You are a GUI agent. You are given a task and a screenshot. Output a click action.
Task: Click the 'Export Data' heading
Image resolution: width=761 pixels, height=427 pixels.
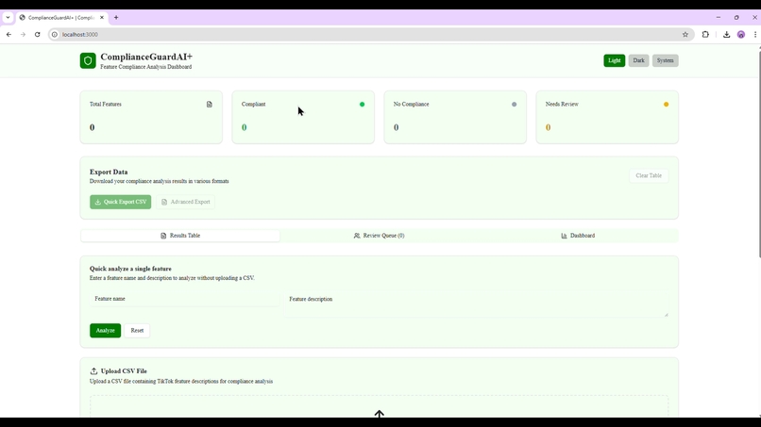click(109, 172)
